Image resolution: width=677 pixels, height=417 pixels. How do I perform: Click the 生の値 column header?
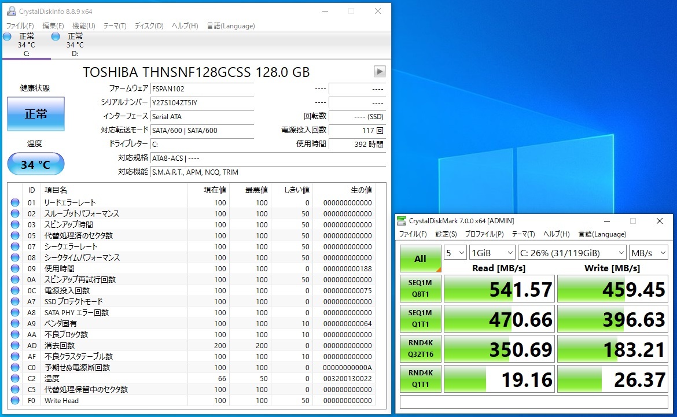pos(344,190)
